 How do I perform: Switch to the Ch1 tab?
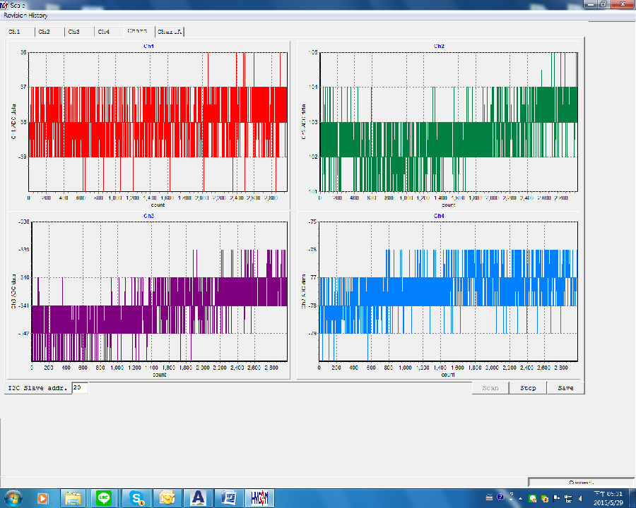point(20,32)
